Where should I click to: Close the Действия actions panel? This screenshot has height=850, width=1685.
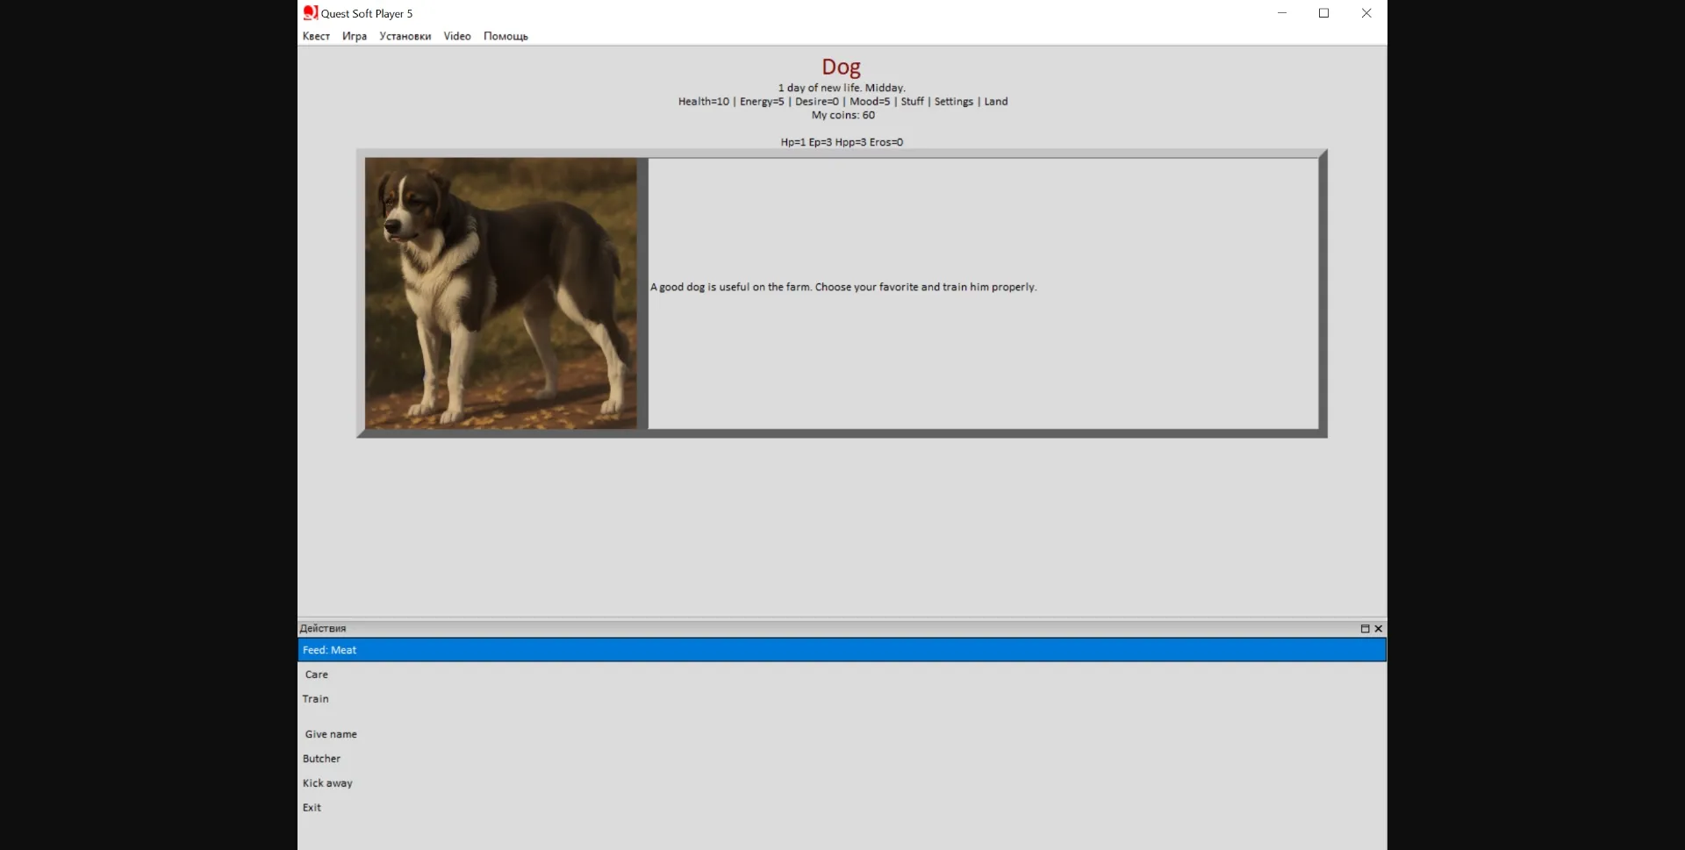(x=1379, y=629)
